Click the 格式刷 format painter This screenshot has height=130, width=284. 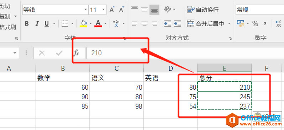coord(8,27)
